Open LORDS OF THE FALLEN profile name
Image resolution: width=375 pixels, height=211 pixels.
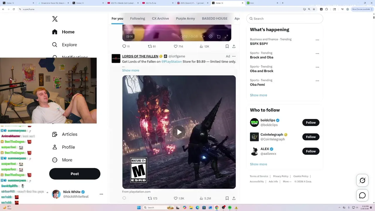click(140, 56)
